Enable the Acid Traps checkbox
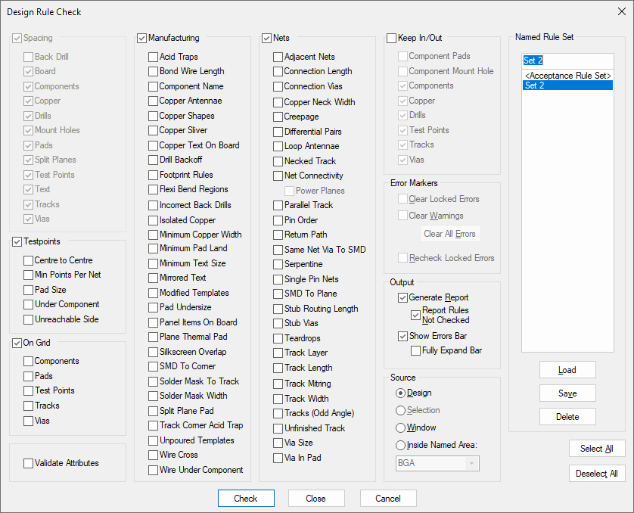The width and height of the screenshot is (634, 513). click(154, 57)
